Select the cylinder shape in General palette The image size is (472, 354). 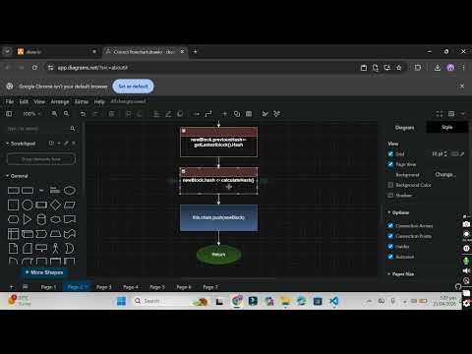click(41, 219)
